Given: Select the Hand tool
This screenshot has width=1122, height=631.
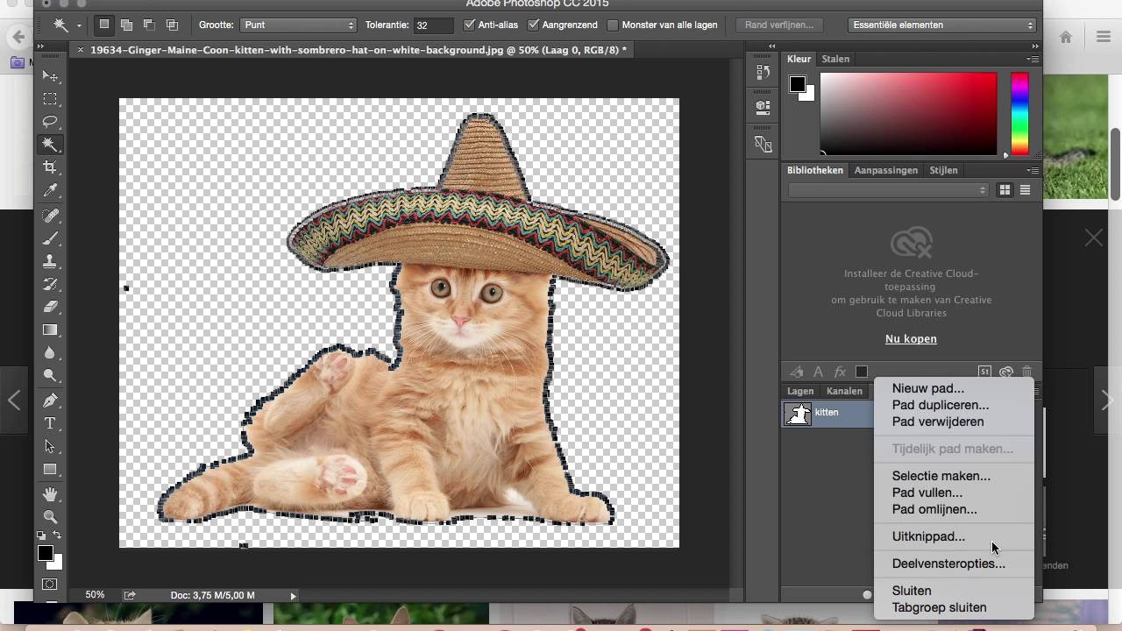Looking at the screenshot, I should coord(50,494).
